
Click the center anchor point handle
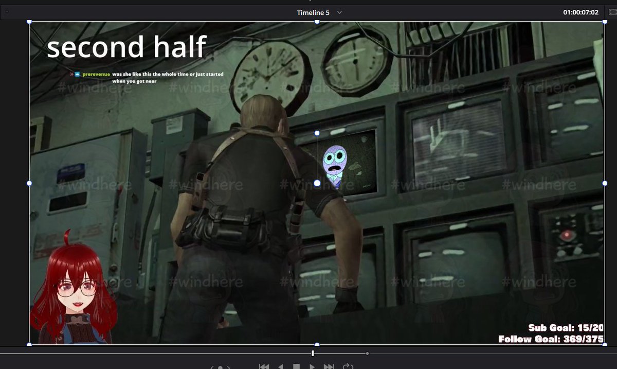[x=317, y=183]
